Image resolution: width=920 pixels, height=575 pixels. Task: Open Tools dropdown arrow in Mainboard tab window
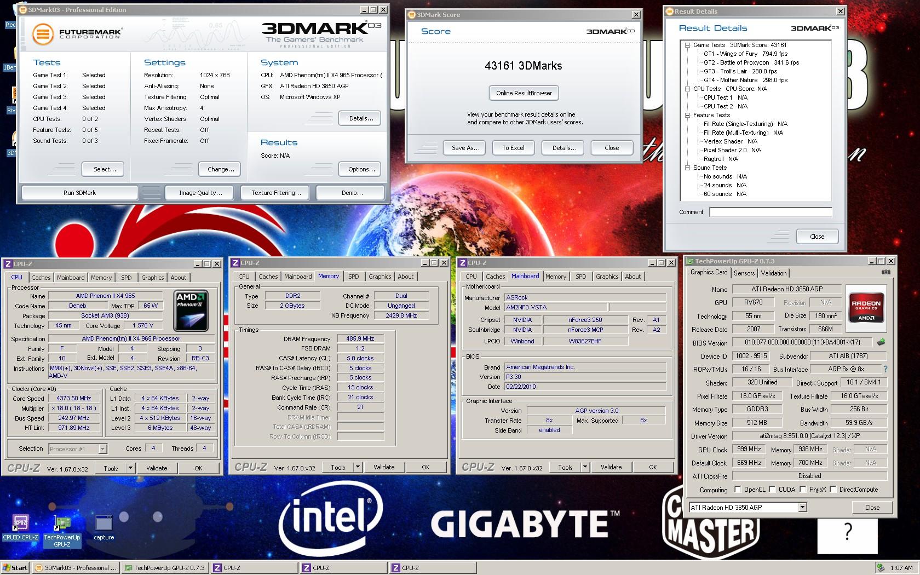(585, 467)
